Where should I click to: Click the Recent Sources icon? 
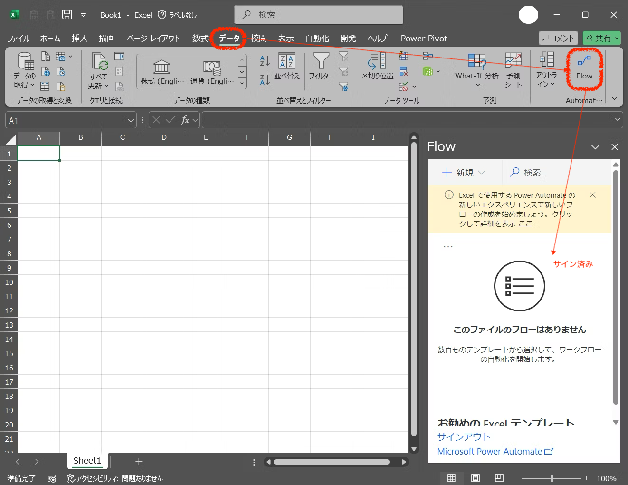(61, 72)
